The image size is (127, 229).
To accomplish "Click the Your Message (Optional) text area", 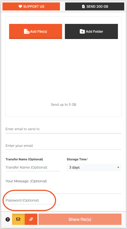I will click(x=64, y=185).
